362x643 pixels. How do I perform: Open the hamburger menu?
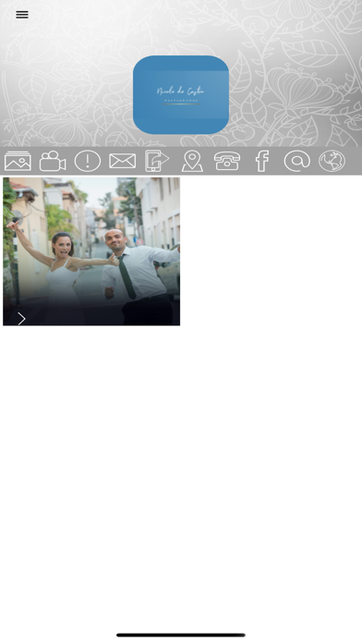[22, 15]
